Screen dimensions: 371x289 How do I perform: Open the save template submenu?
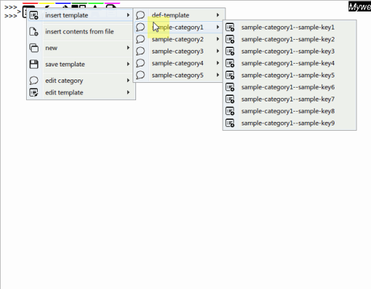80,64
